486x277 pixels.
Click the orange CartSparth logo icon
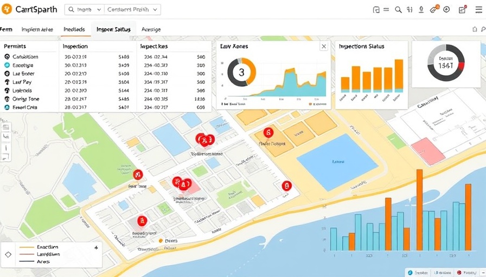click(7, 9)
